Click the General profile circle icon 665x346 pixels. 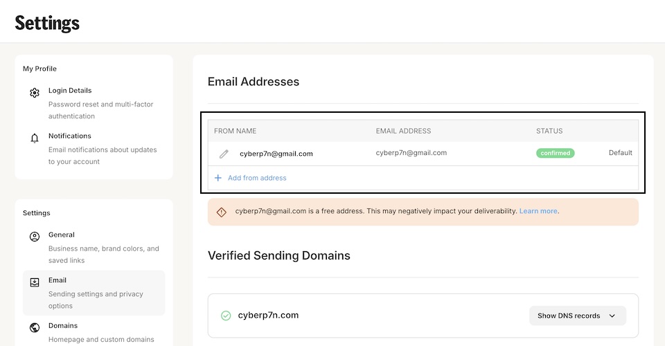(x=35, y=237)
